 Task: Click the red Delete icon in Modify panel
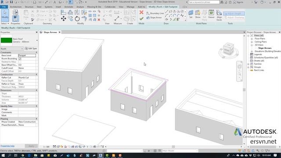(x=99, y=19)
